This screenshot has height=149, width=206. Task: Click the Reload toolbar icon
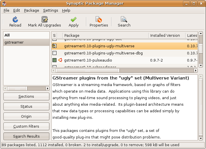pos(15,19)
